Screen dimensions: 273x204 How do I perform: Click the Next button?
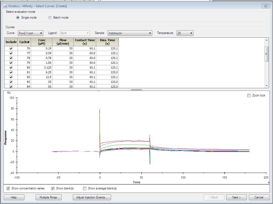[236, 197]
